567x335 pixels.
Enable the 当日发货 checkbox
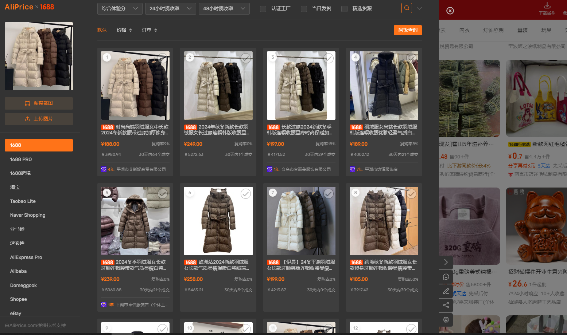coord(304,9)
